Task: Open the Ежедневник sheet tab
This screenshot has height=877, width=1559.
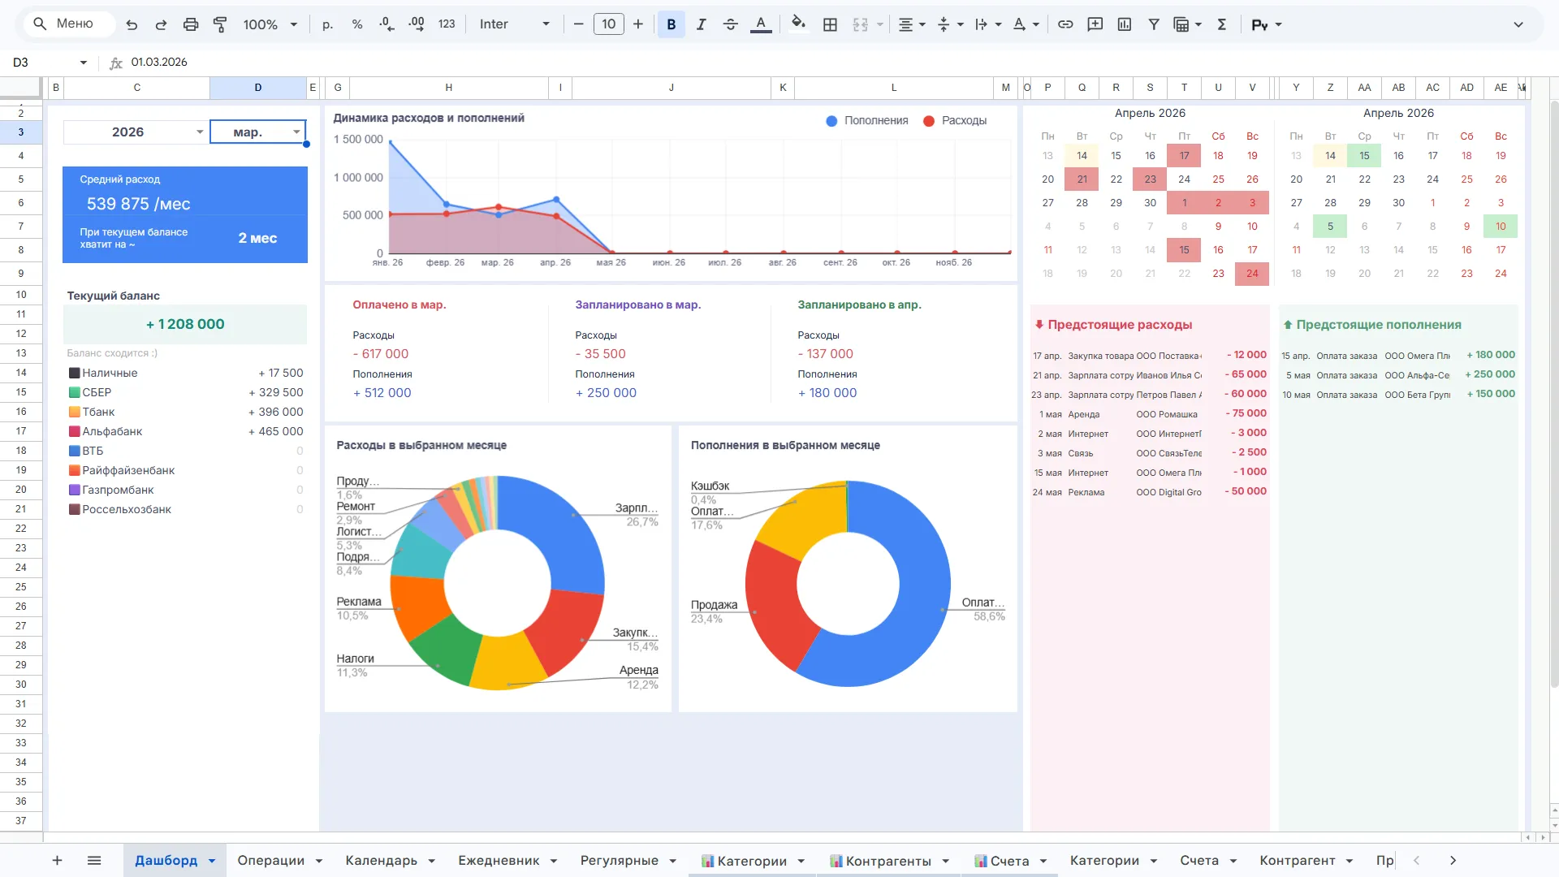Action: tap(499, 860)
